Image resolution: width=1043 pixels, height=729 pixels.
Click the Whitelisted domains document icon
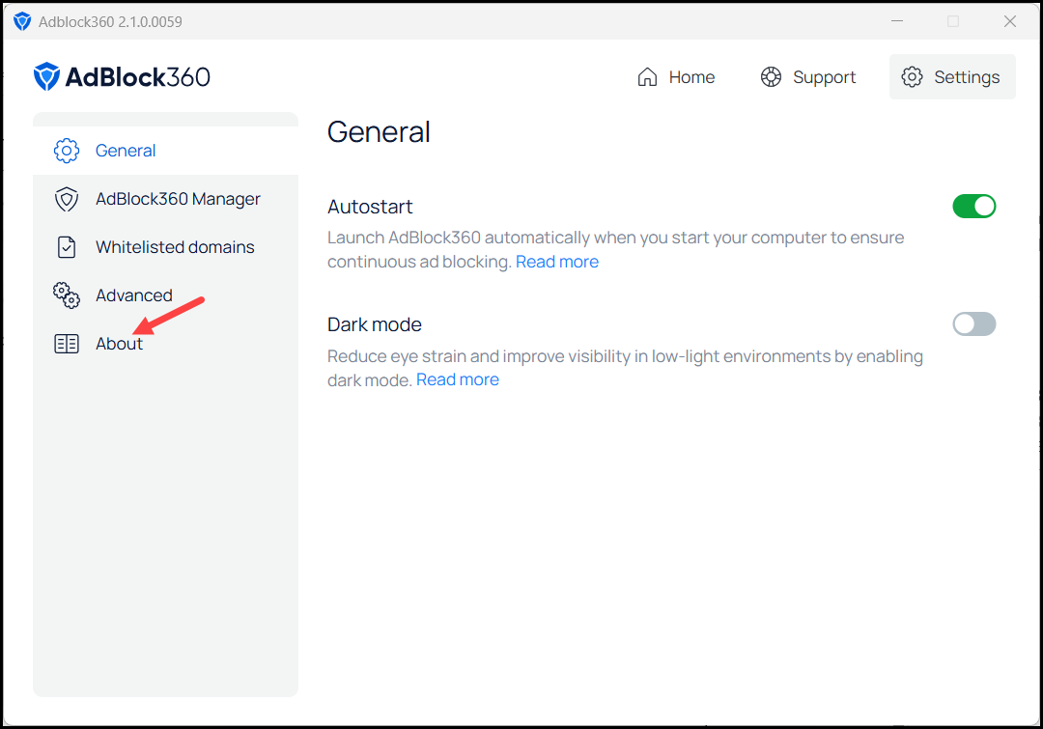coord(67,247)
